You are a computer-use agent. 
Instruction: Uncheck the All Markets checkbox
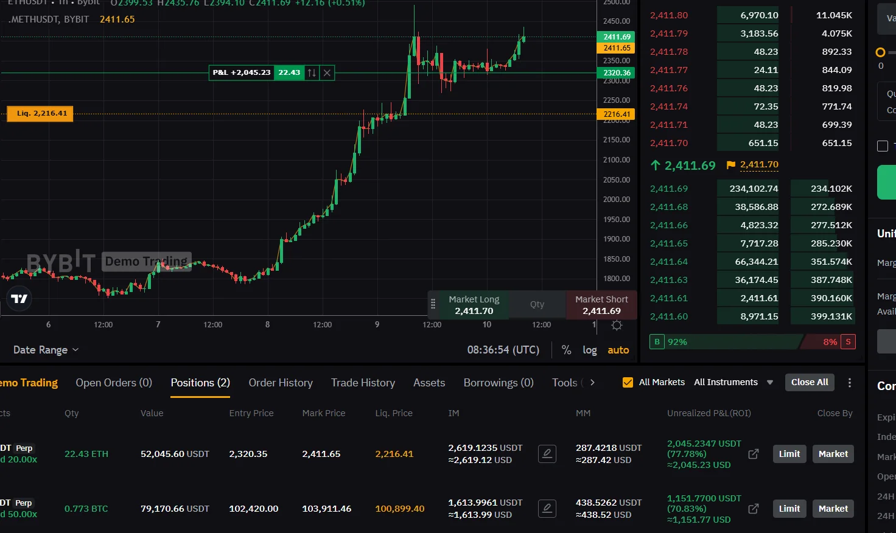628,382
